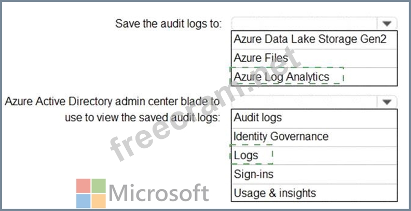
Task: Pick the standalone Logs blade option
Action: pos(246,156)
